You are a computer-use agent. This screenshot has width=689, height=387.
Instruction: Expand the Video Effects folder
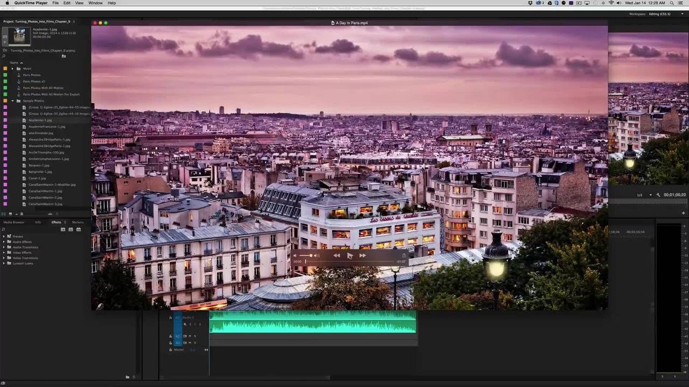[4, 253]
